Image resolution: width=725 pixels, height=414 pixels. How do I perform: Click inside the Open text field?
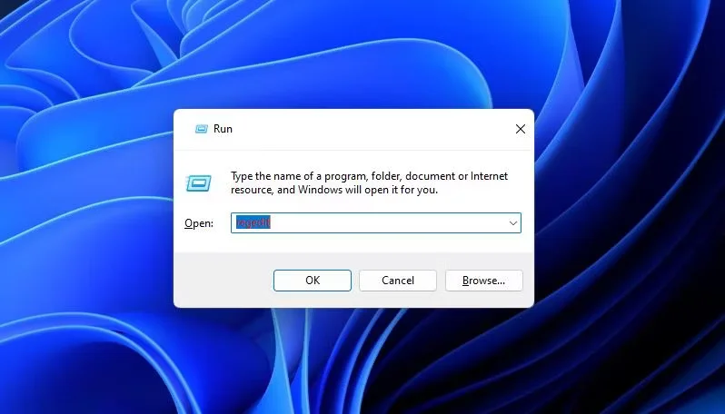click(x=382, y=222)
